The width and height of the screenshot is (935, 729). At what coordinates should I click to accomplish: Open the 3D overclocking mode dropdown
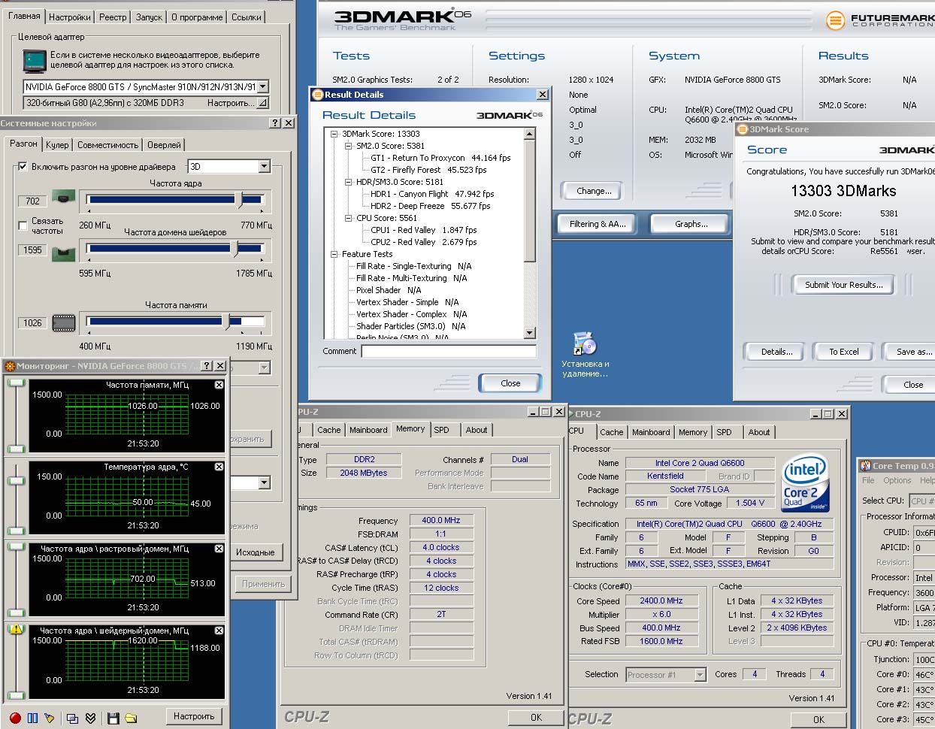click(x=264, y=167)
